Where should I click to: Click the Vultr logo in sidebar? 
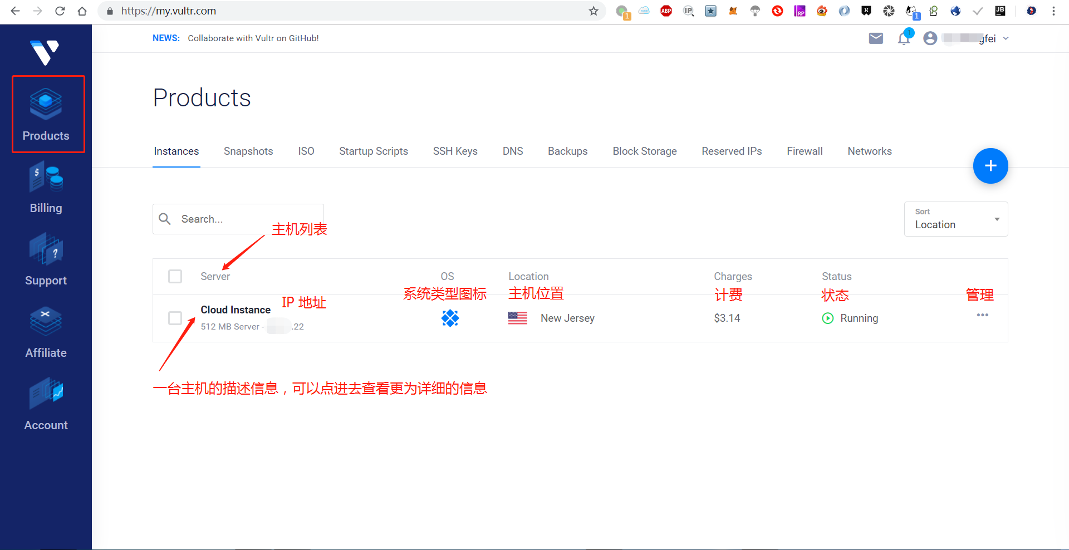pyautogui.click(x=45, y=52)
